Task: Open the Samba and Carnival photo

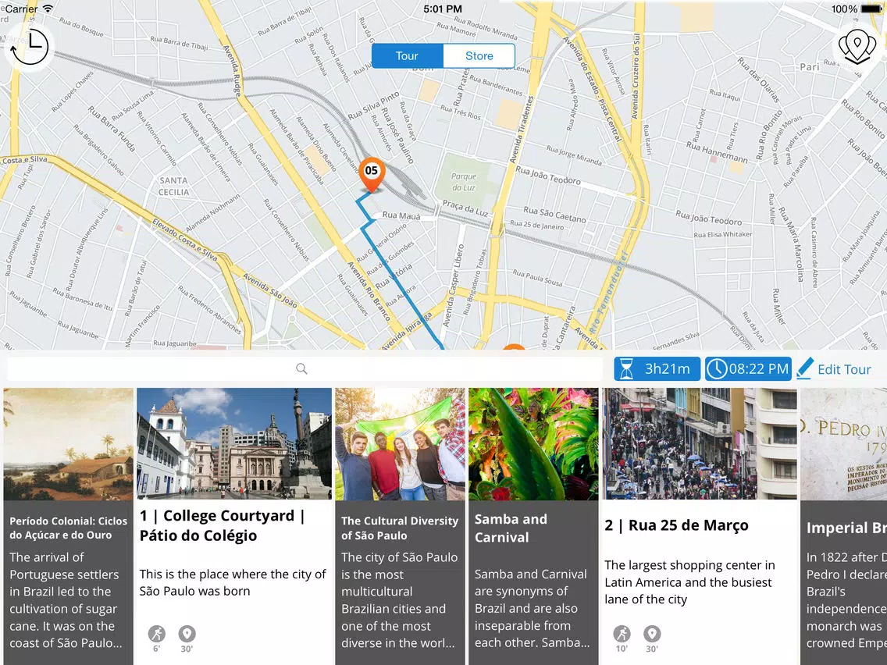Action: point(533,444)
